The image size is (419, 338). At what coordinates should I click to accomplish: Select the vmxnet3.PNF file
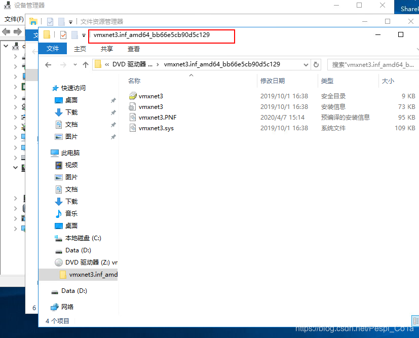click(158, 118)
